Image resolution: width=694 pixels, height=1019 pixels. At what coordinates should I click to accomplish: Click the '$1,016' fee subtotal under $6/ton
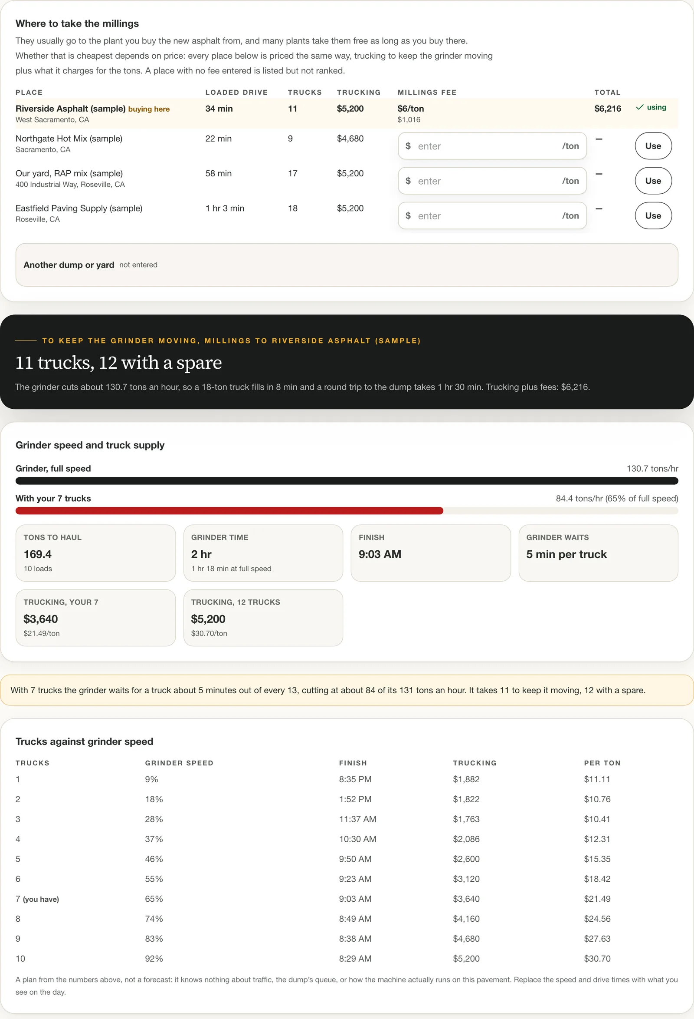(409, 120)
